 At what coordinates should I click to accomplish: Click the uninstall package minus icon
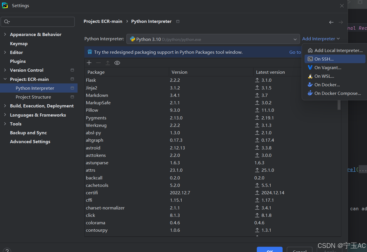(x=98, y=63)
